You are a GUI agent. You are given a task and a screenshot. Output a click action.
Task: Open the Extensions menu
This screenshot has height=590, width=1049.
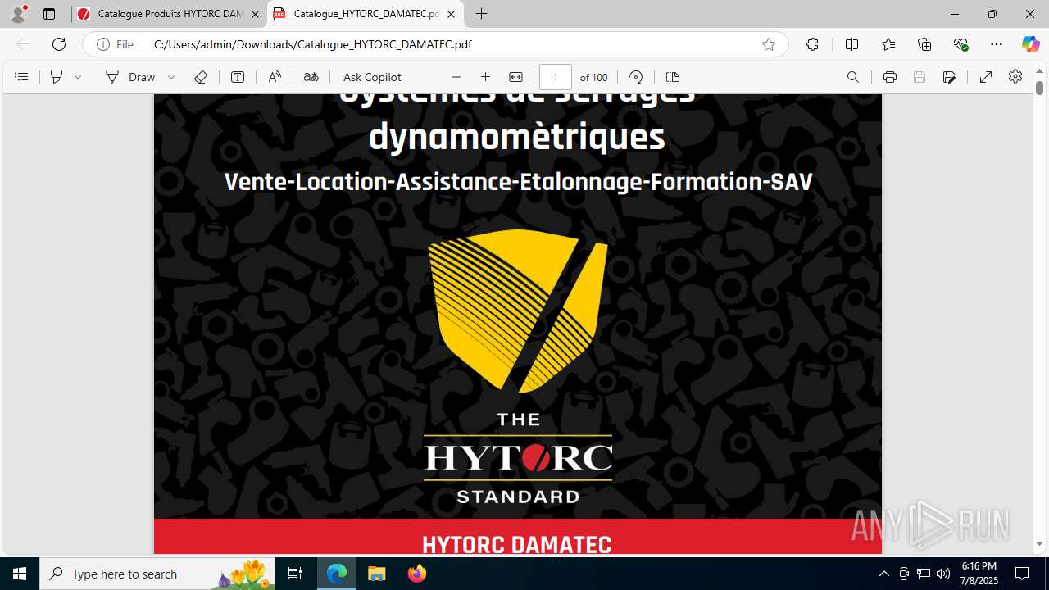tap(812, 44)
